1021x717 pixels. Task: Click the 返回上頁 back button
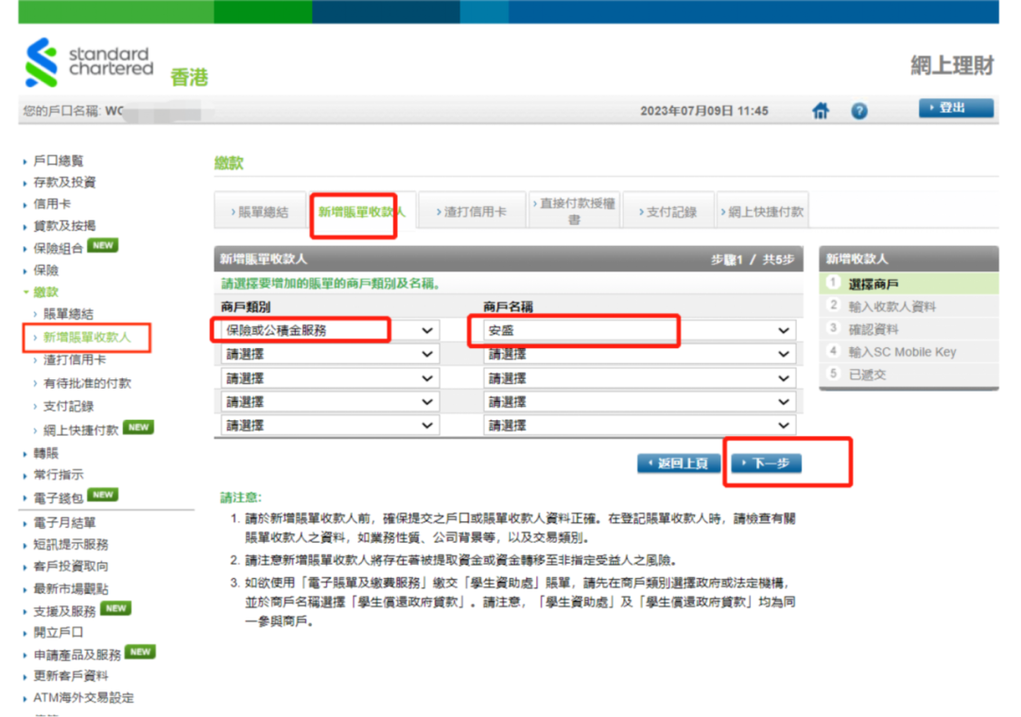[679, 463]
